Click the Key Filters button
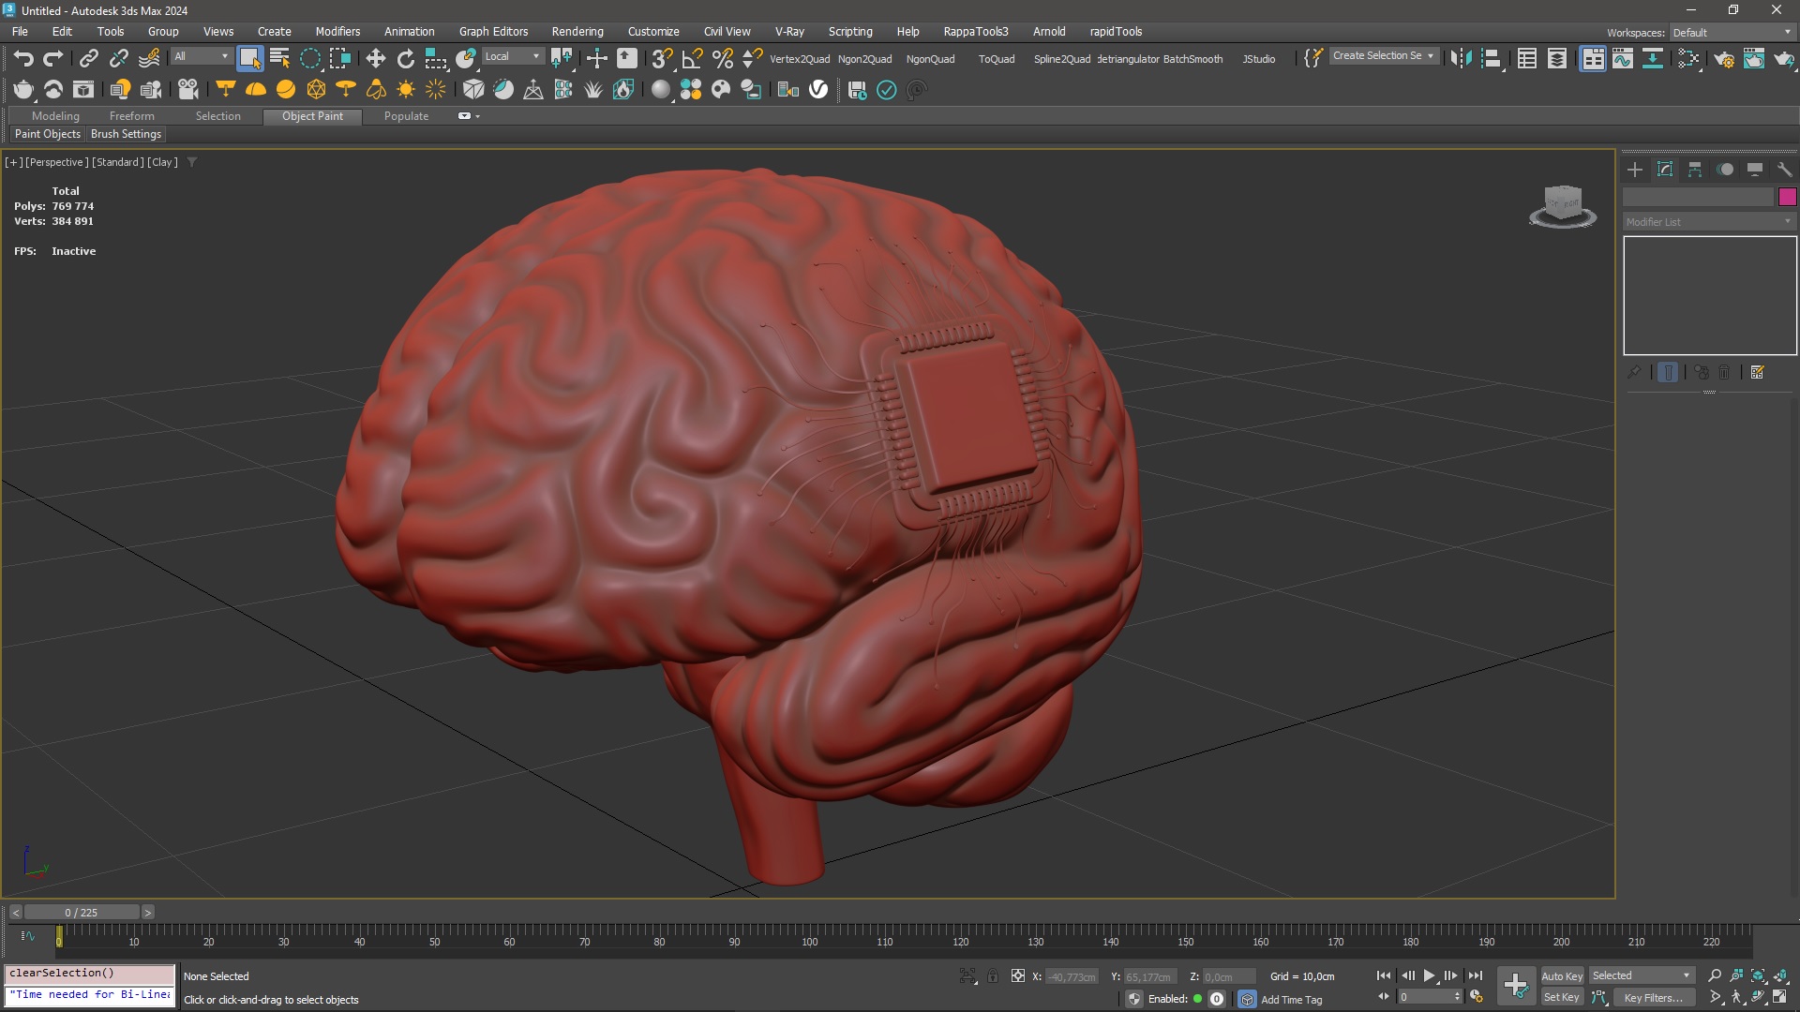Viewport: 1800px width, 1012px height. click(x=1653, y=997)
